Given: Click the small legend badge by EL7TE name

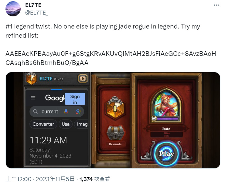Looking at the screenshot, I should point(31,79).
